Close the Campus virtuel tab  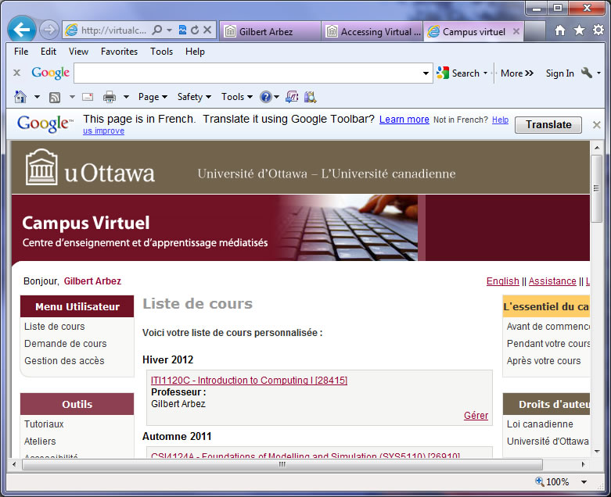tap(516, 31)
